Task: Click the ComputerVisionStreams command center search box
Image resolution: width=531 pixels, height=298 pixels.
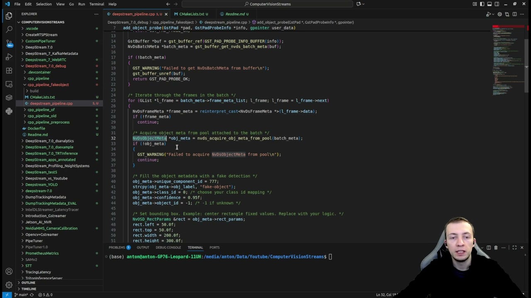Action: tap(268, 4)
